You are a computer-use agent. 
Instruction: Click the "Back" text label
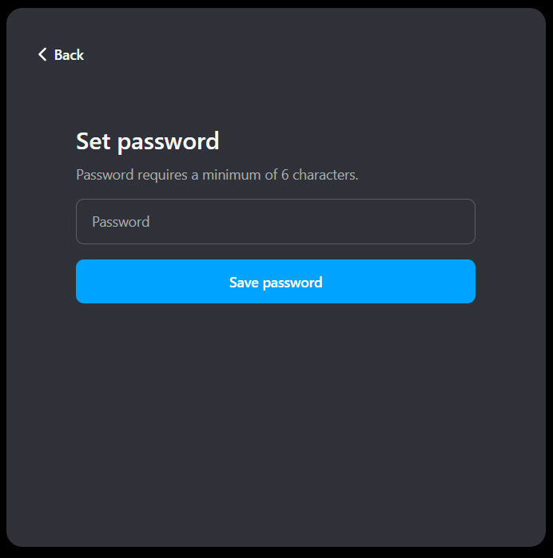pos(69,54)
